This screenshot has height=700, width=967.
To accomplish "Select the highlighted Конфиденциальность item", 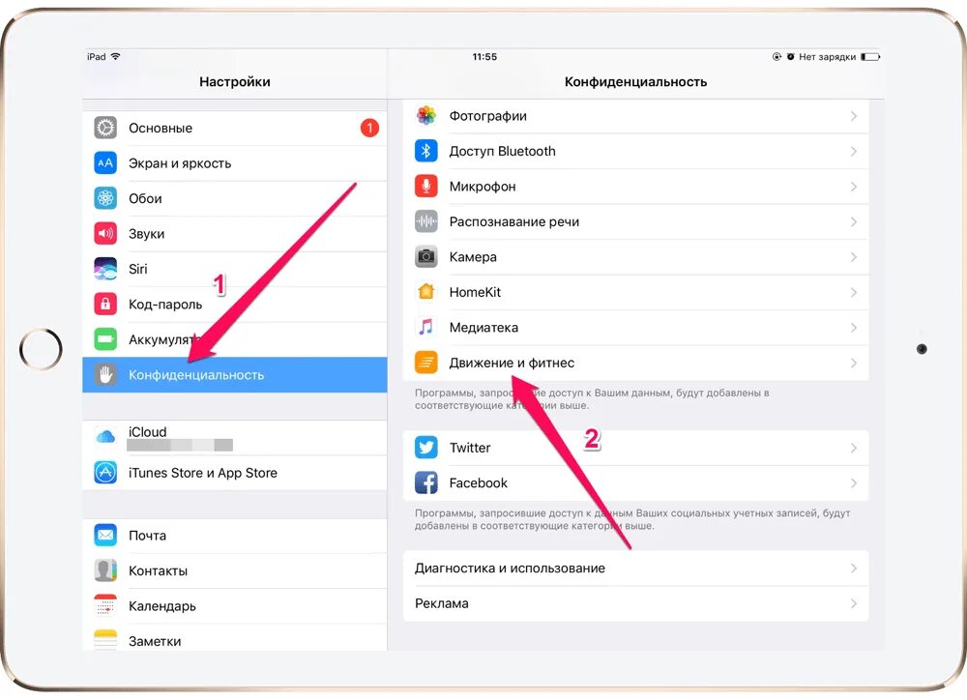I will (234, 375).
